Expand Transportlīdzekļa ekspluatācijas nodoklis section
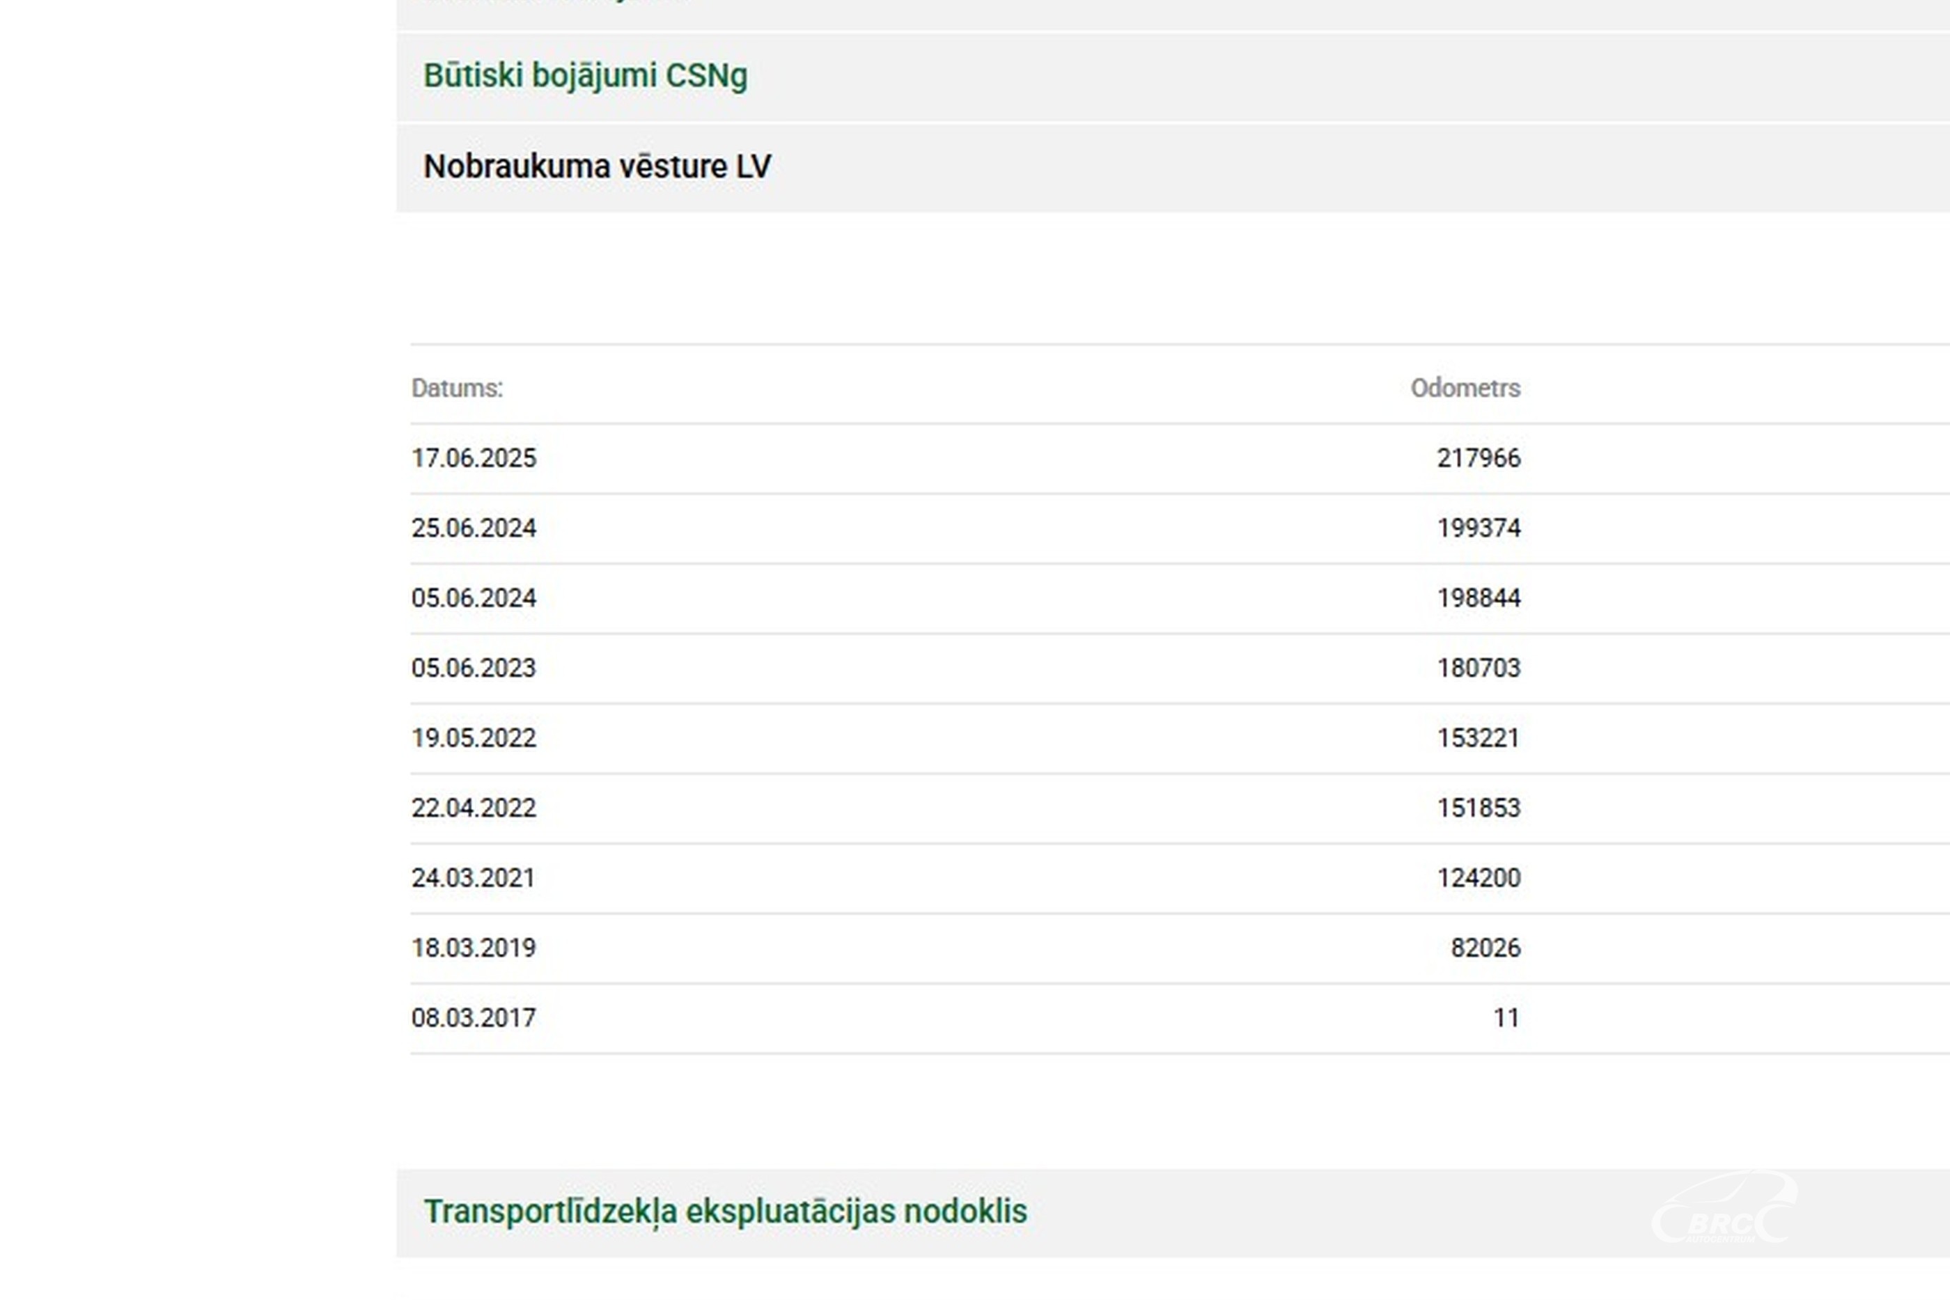 click(x=724, y=1212)
